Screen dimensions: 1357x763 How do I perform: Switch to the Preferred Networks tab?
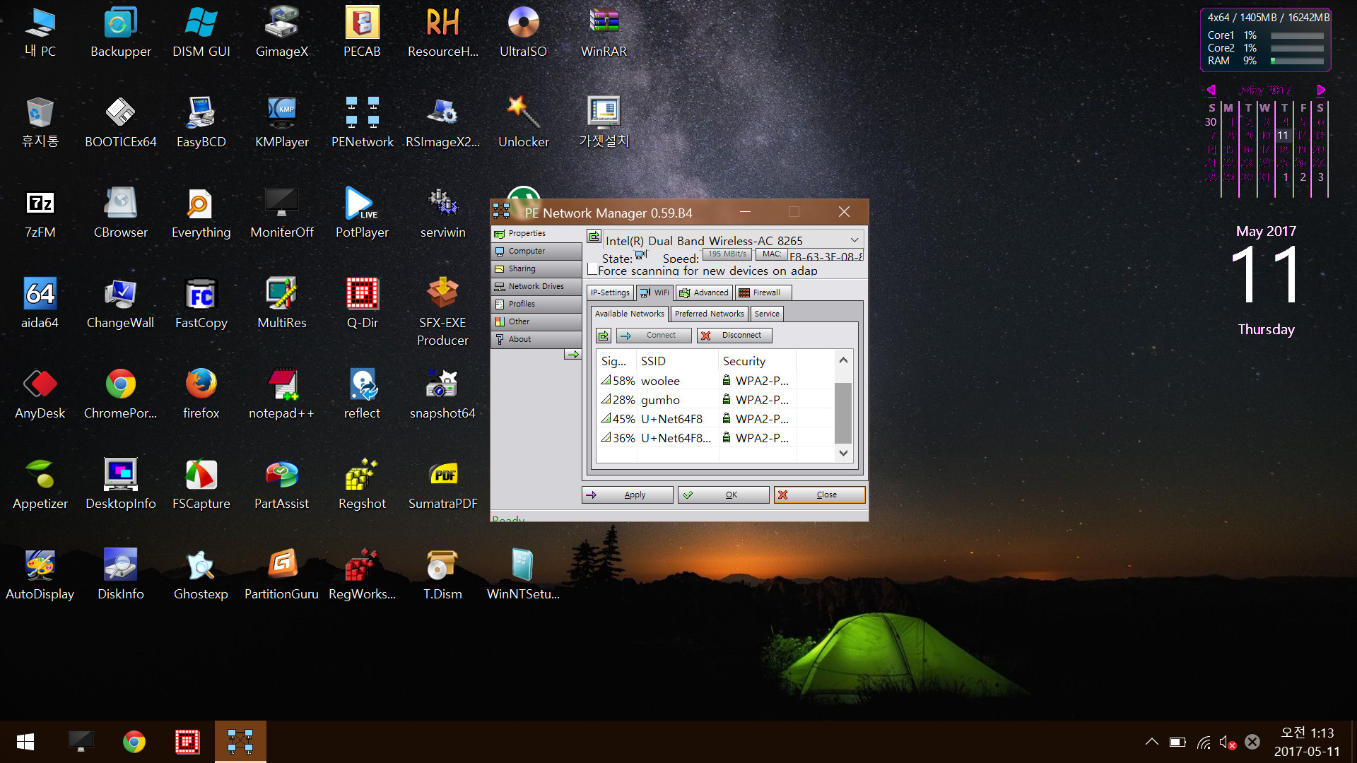(x=709, y=314)
